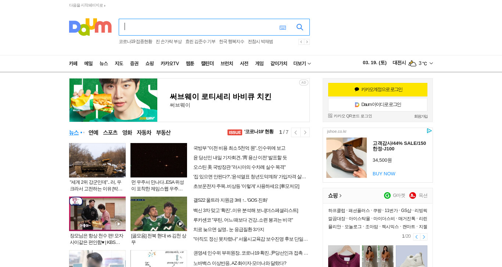Image resolution: width=502 pixels, height=267 pixels.
Task: Click the 회원가입 sign-up link
Action: [x=421, y=116]
